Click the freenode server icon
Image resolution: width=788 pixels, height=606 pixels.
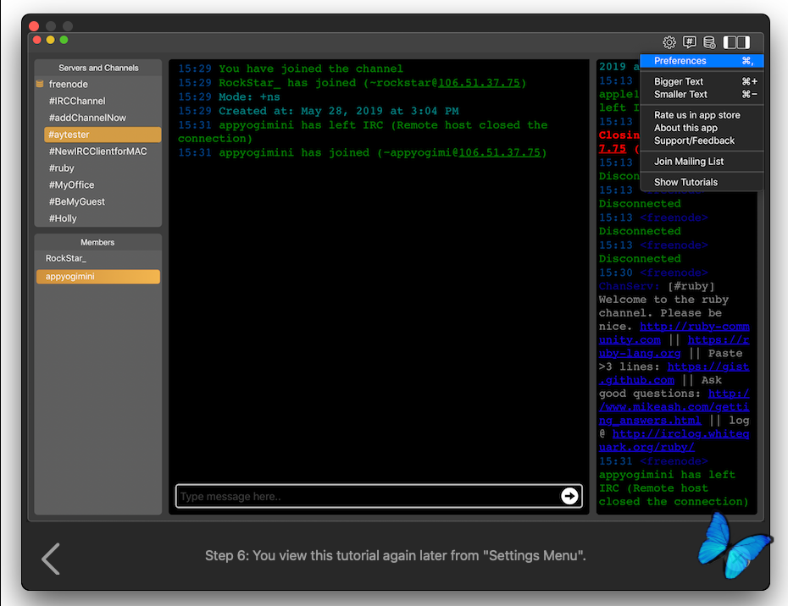40,85
